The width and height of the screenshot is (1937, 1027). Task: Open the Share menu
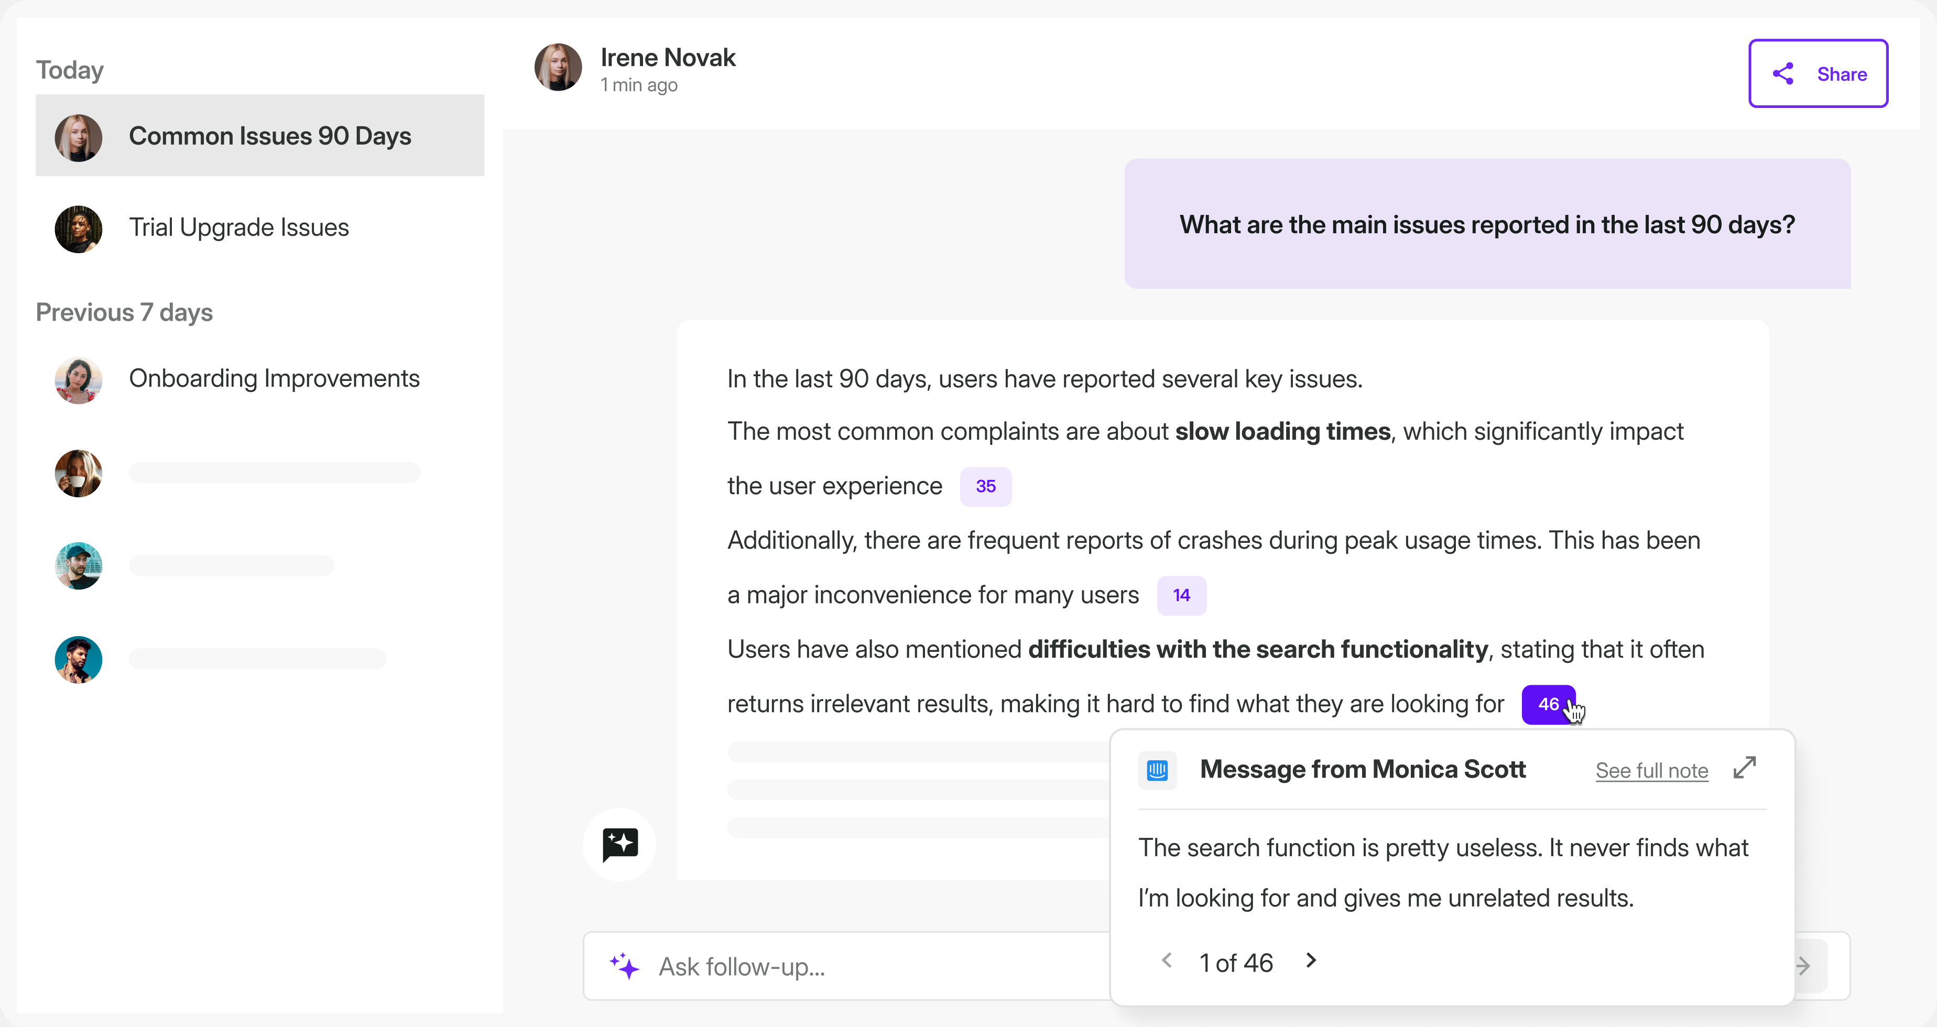[x=1818, y=74]
